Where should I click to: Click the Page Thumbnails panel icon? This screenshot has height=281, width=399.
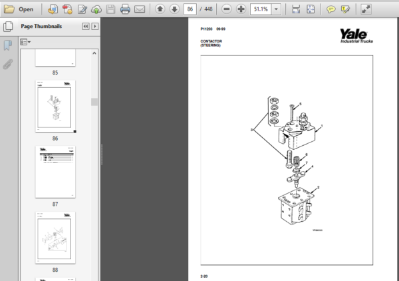[8, 27]
